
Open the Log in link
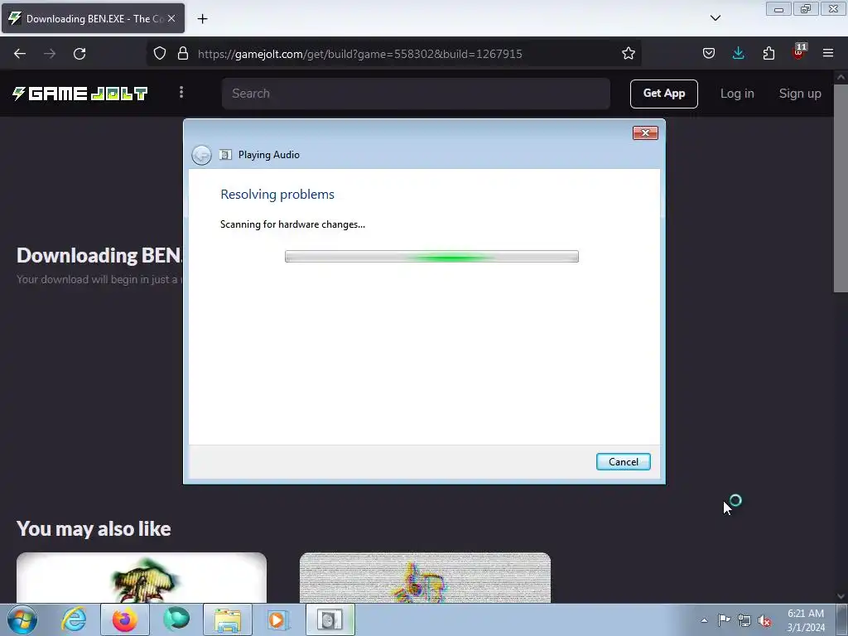[x=736, y=94]
